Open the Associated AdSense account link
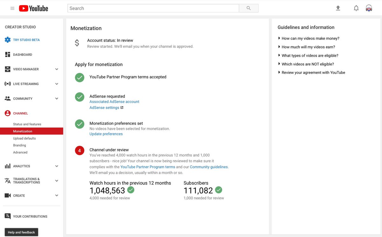This screenshot has height=237, width=382. [x=114, y=102]
